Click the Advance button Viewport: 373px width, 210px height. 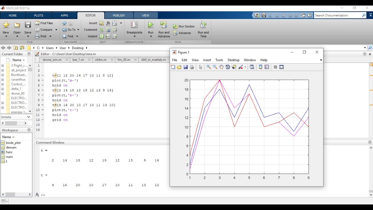(182, 33)
